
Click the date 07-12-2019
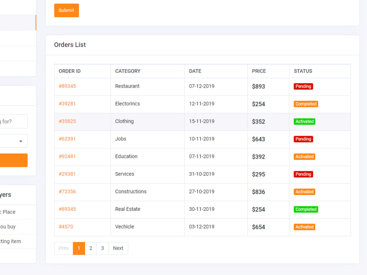pyautogui.click(x=202, y=86)
